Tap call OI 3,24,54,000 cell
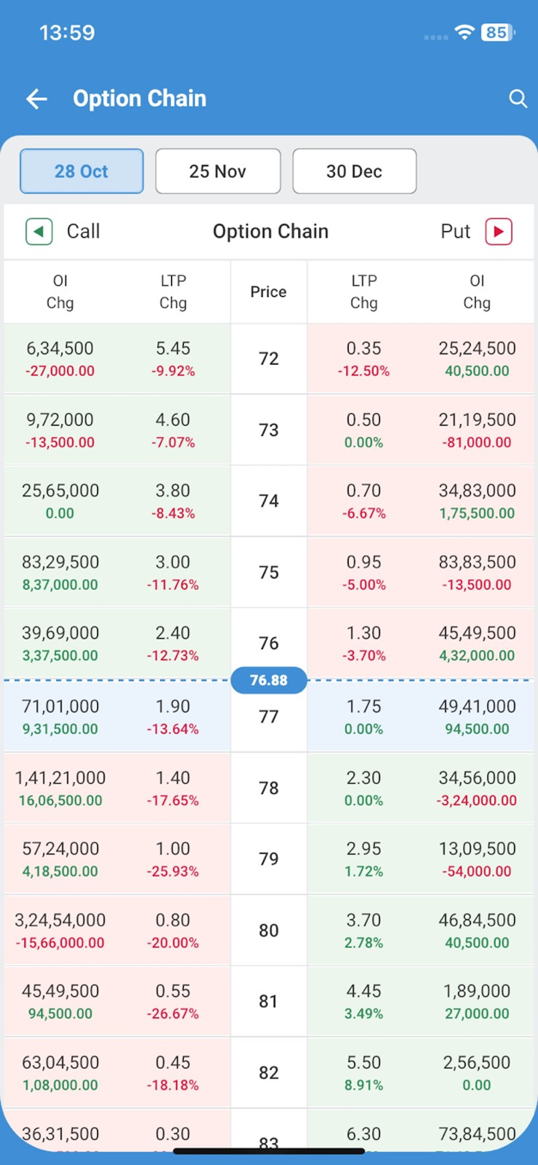 (60, 920)
